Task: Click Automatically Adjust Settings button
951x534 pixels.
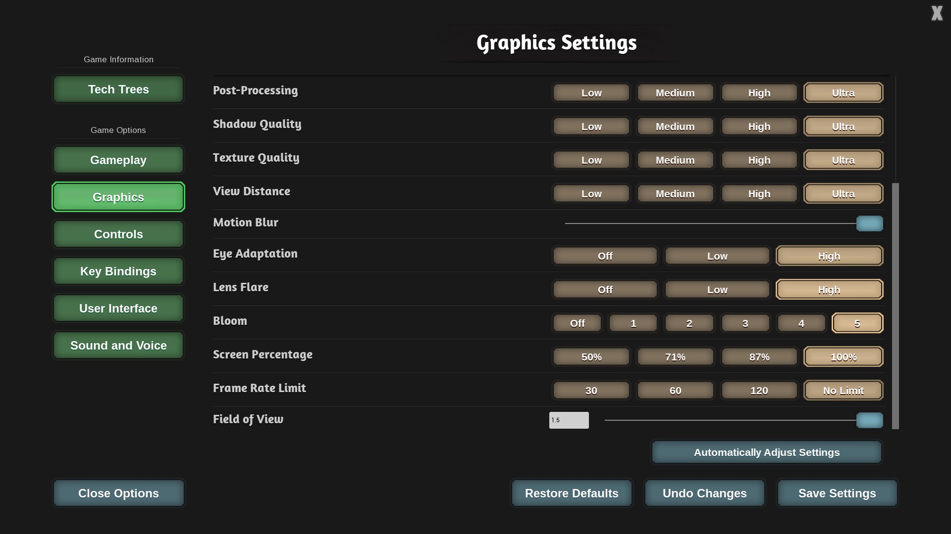Action: point(766,452)
